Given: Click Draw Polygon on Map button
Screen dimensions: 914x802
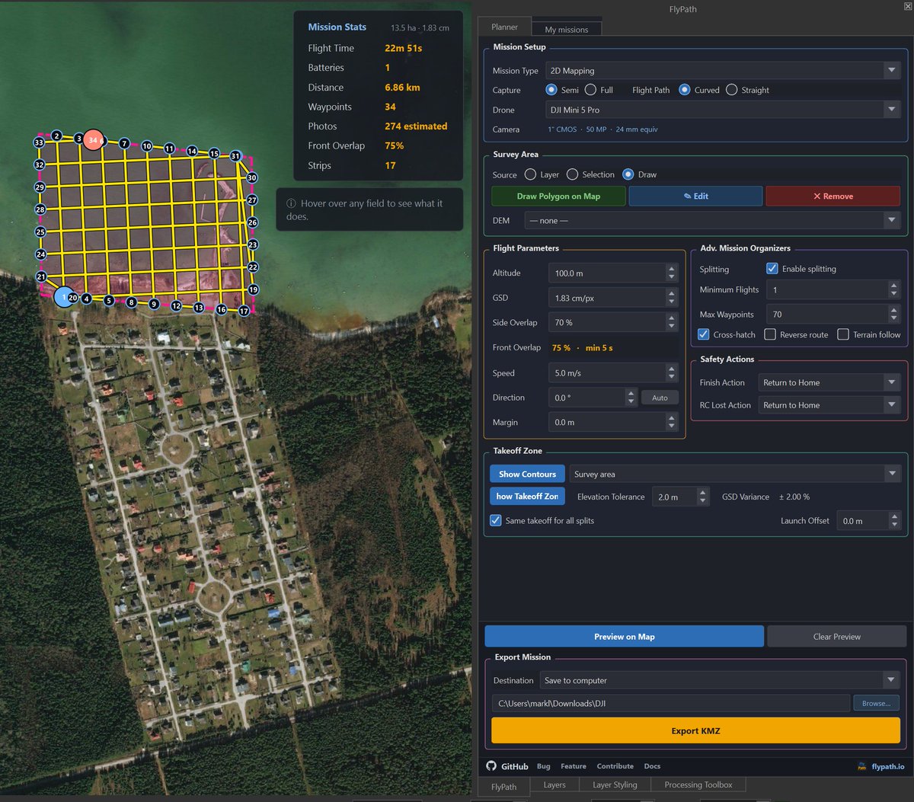Looking at the screenshot, I should click(x=558, y=196).
